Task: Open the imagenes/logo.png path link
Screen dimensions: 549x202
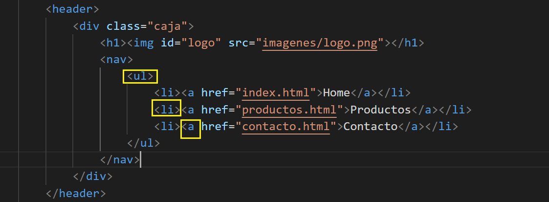Action: click(x=320, y=43)
